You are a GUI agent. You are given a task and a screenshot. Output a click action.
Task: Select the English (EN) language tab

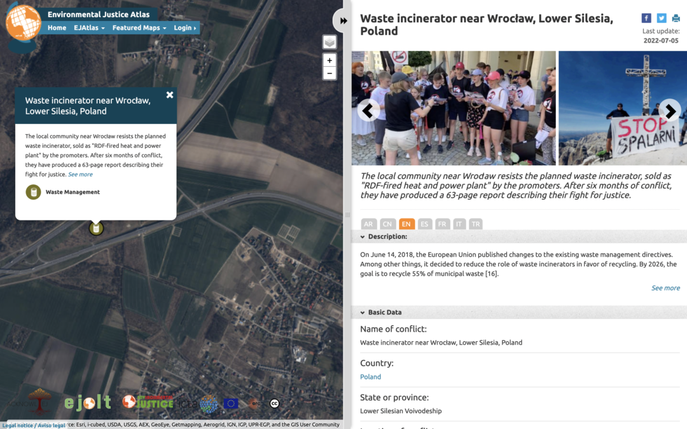(x=406, y=224)
